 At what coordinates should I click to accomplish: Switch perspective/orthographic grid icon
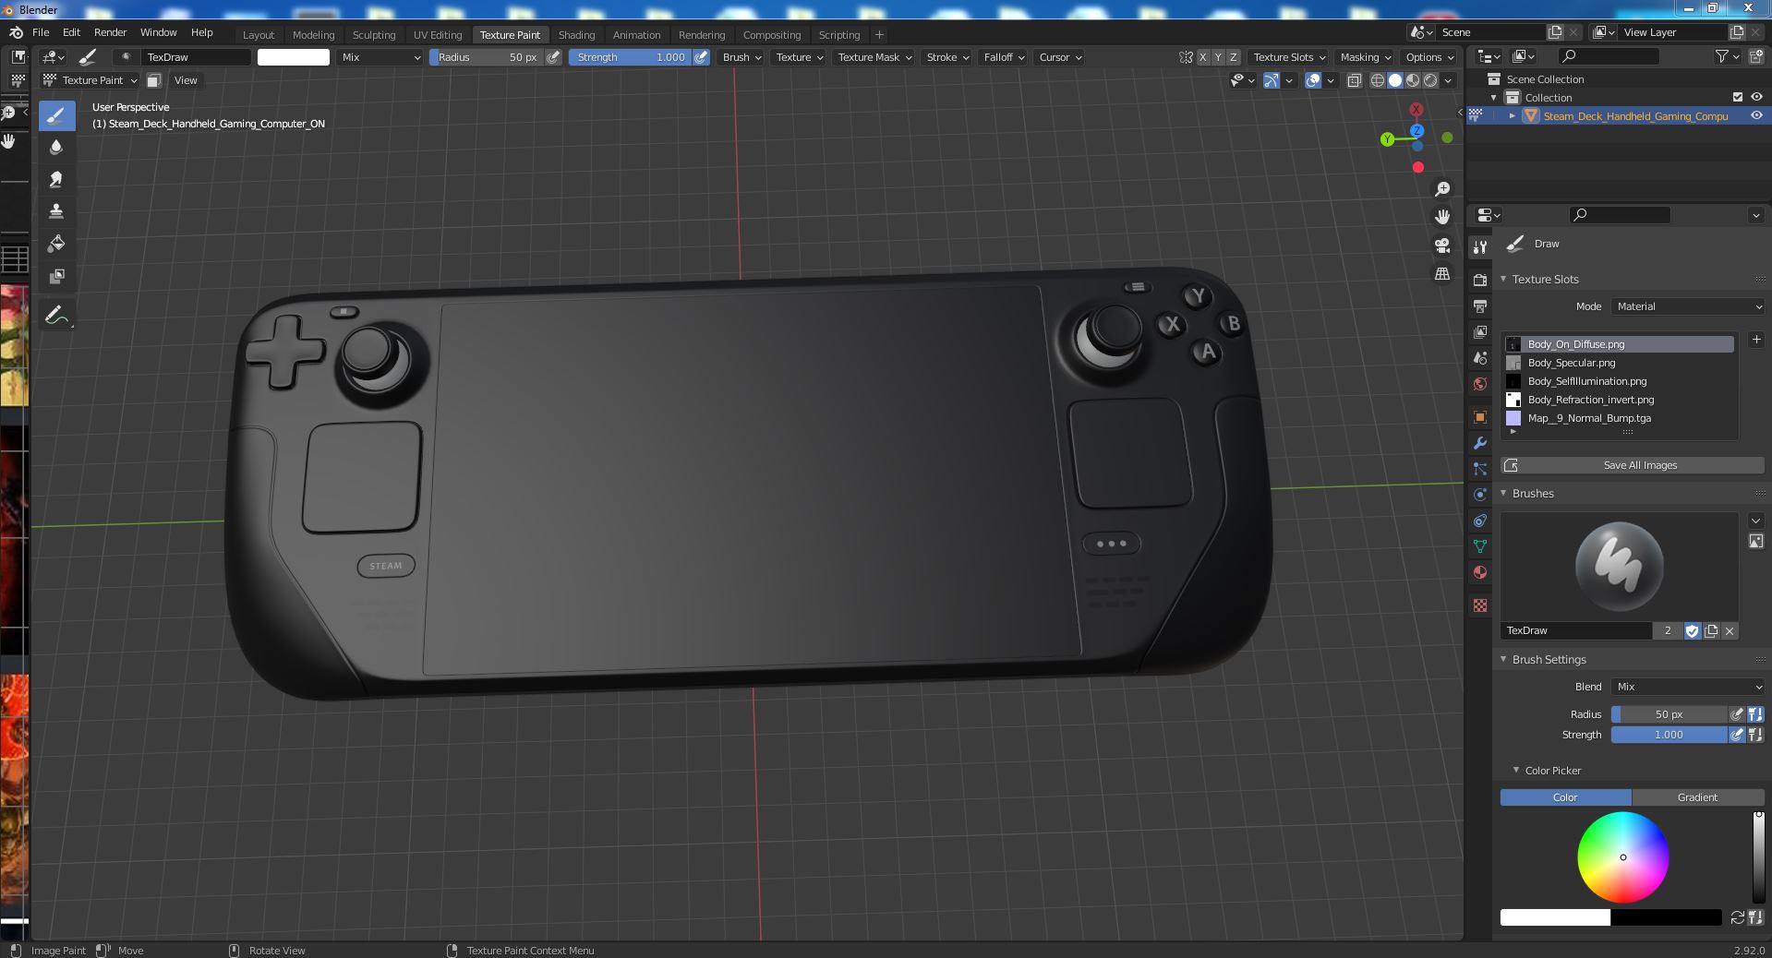pos(1442,274)
